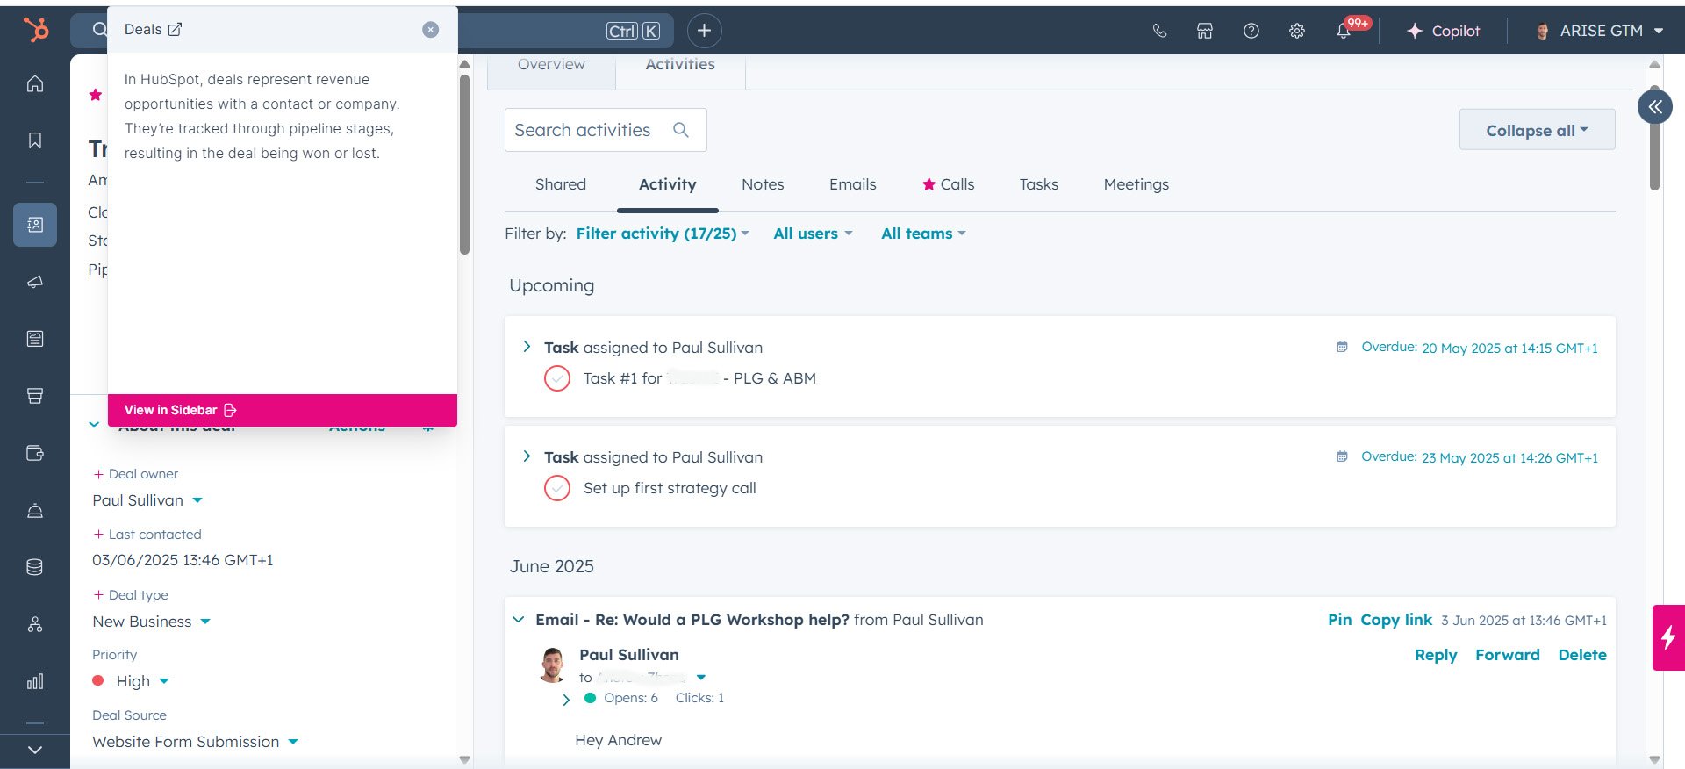Open the Home icon in left sidebar
The image size is (1685, 769).
point(35,83)
